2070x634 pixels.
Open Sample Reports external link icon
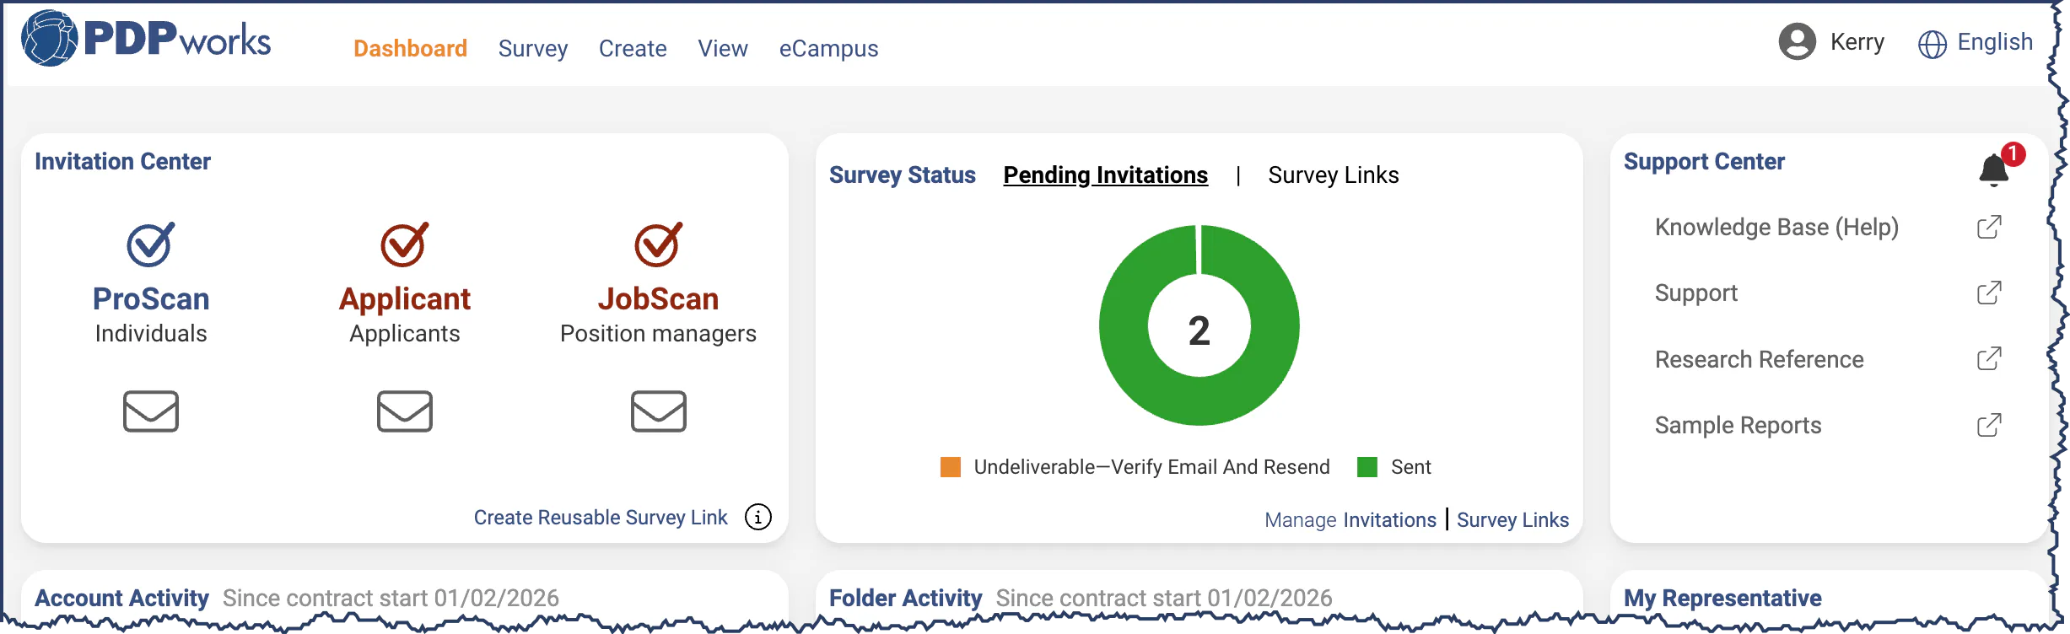click(1989, 425)
